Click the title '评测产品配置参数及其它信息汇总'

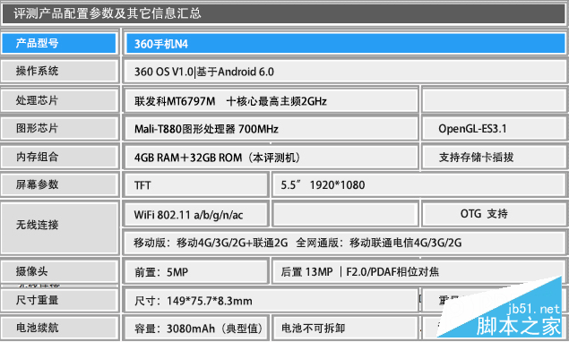tap(108, 13)
